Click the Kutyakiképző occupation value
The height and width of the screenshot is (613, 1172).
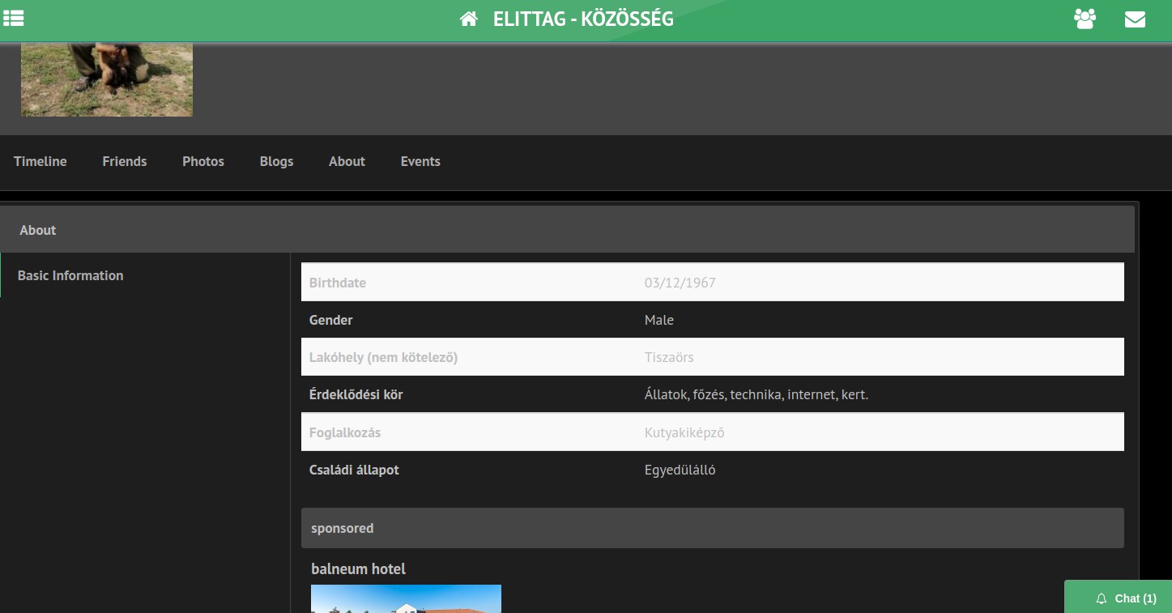point(684,432)
